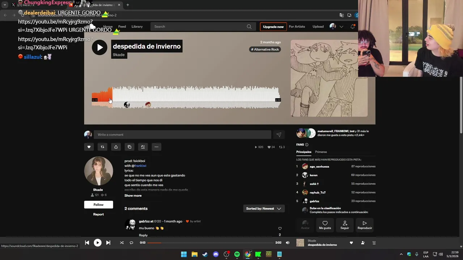
Task: Open the track artwork drawing
Action: point(329,78)
